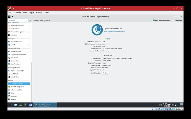The image size is (191, 119).
Task: Expand Window Management submenu arrow
Action: pos(29,32)
